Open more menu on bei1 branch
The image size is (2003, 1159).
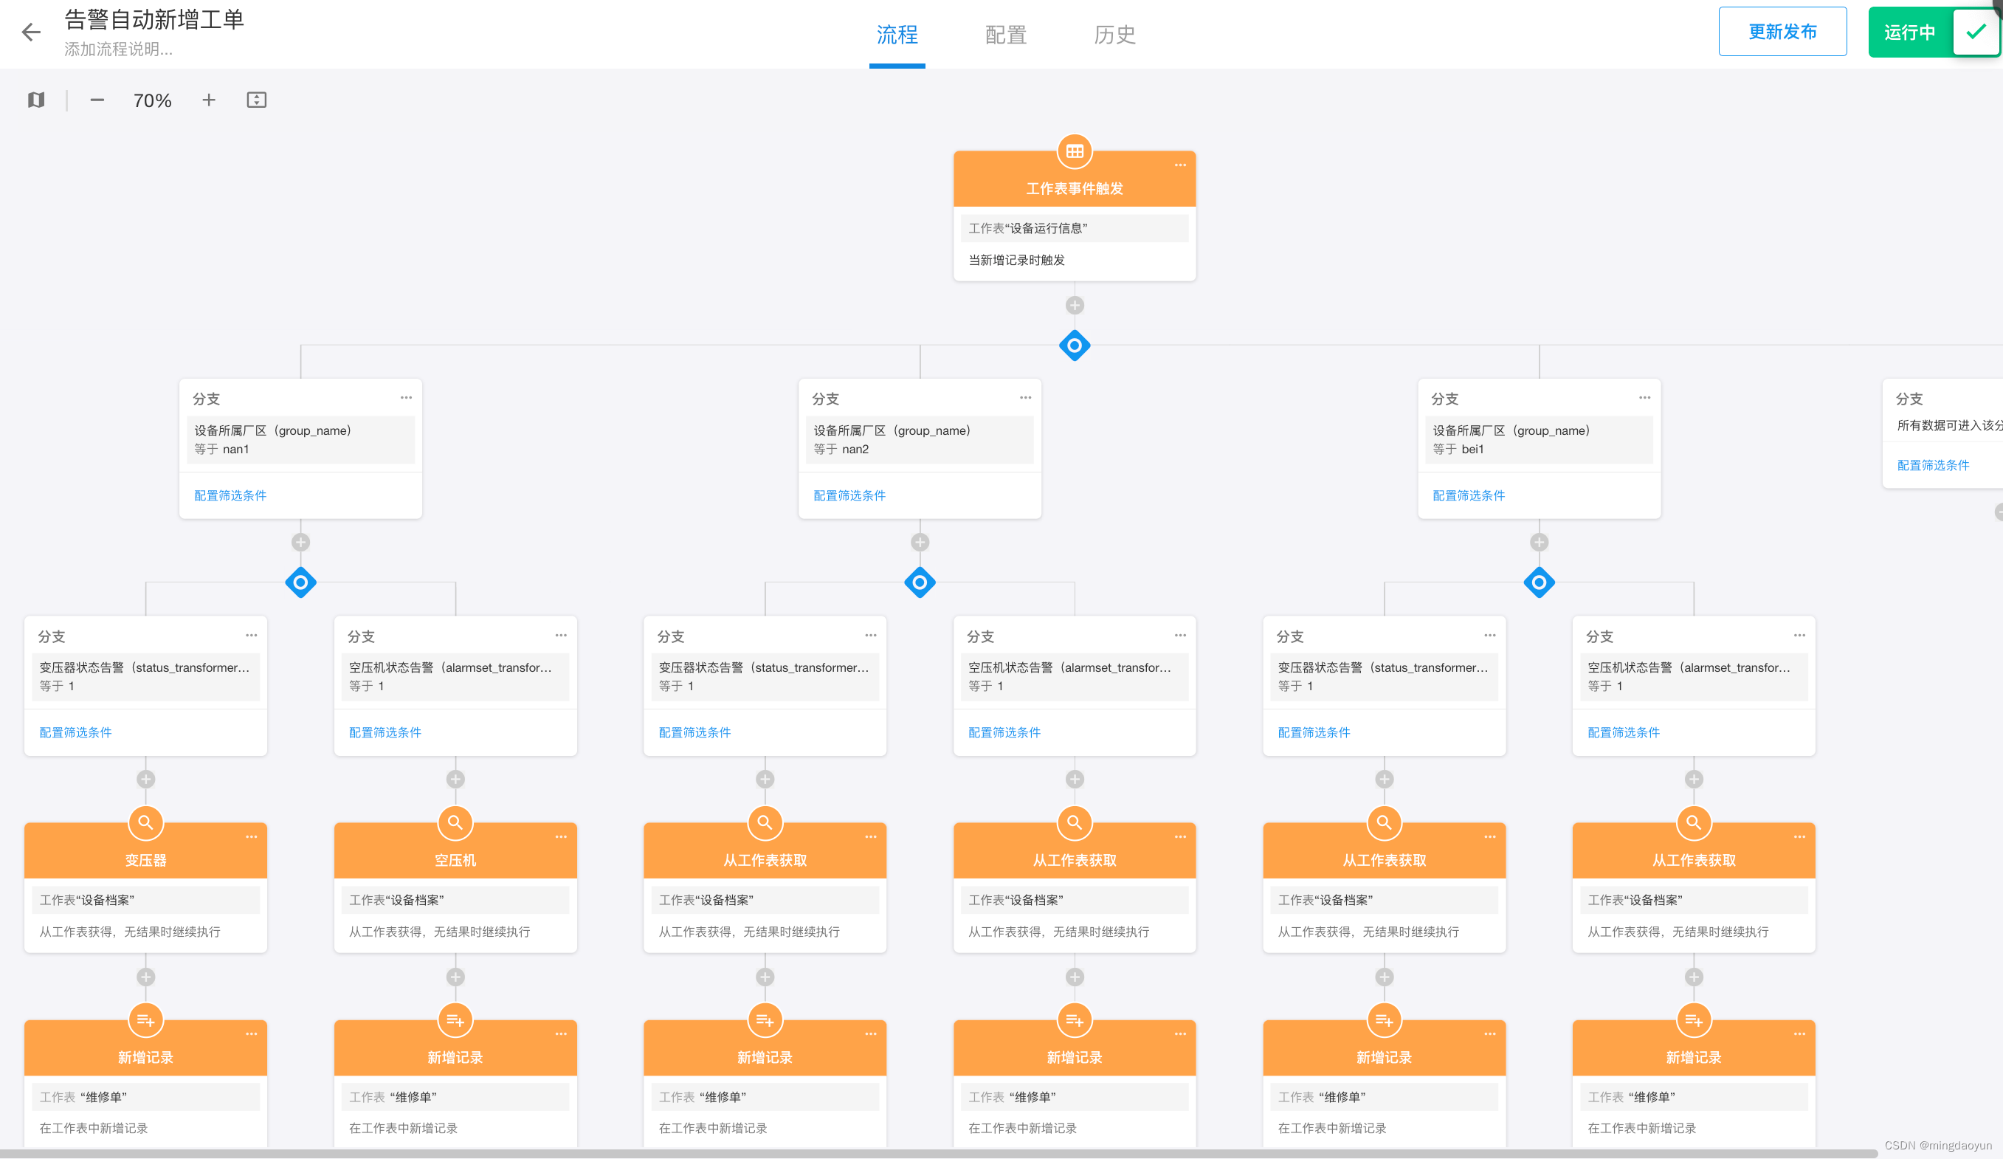[x=1644, y=397]
